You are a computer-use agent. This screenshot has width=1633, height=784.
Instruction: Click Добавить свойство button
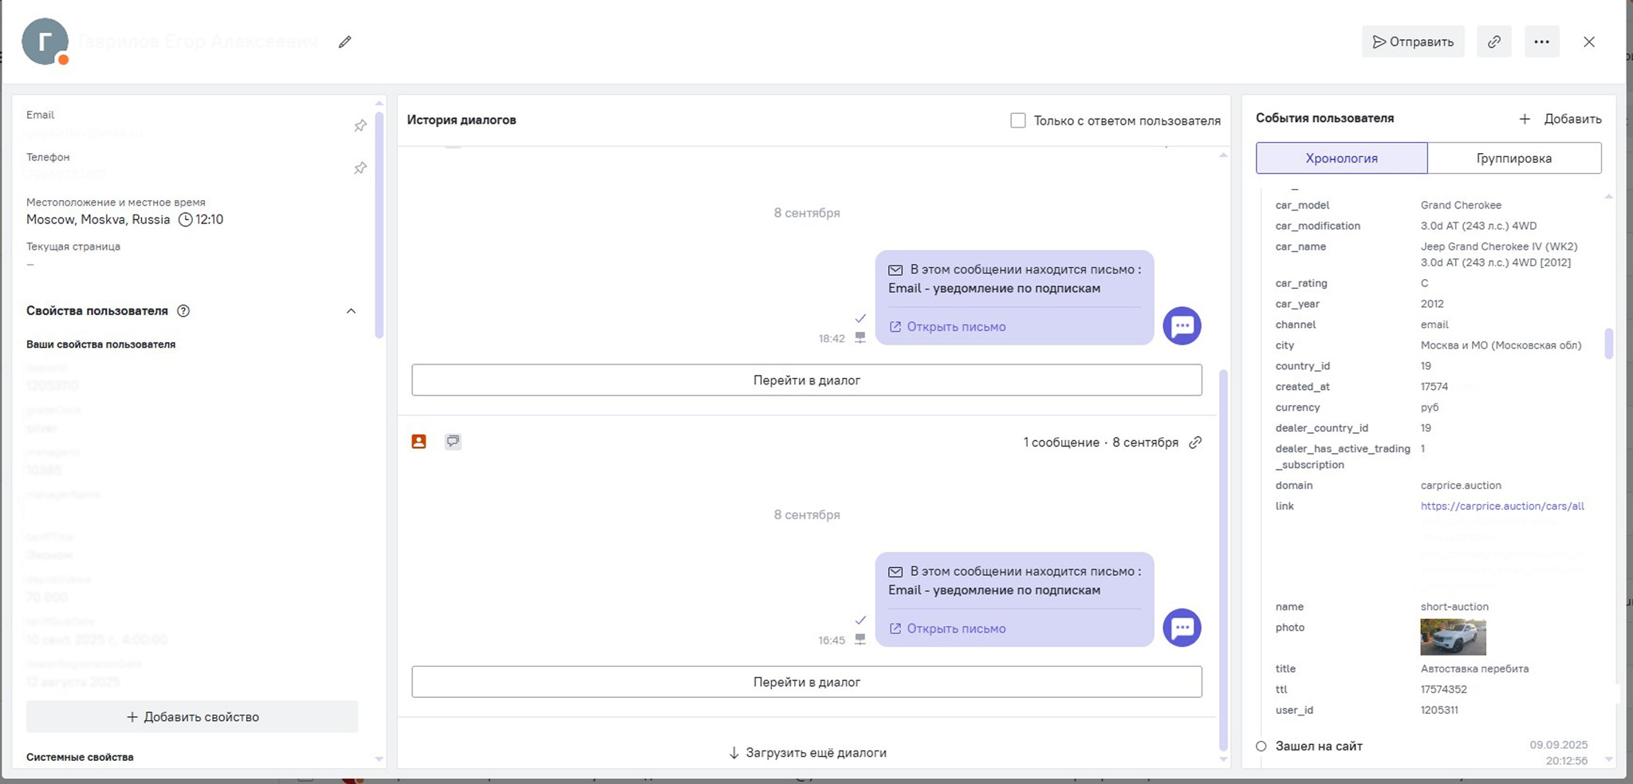click(192, 717)
